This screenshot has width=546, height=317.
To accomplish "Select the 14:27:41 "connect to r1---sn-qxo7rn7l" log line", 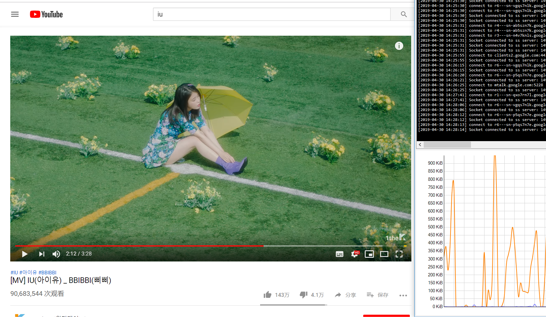I will (x=482, y=95).
